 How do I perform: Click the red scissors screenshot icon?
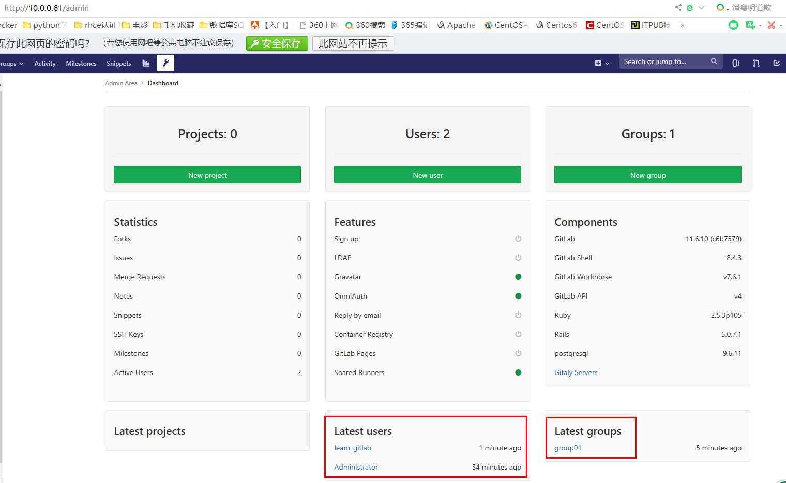tap(771, 25)
